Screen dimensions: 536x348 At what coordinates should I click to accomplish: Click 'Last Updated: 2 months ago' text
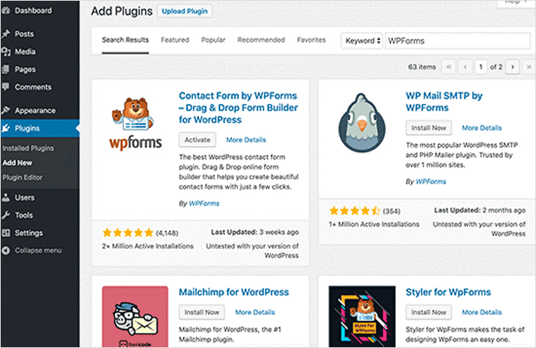coord(480,210)
